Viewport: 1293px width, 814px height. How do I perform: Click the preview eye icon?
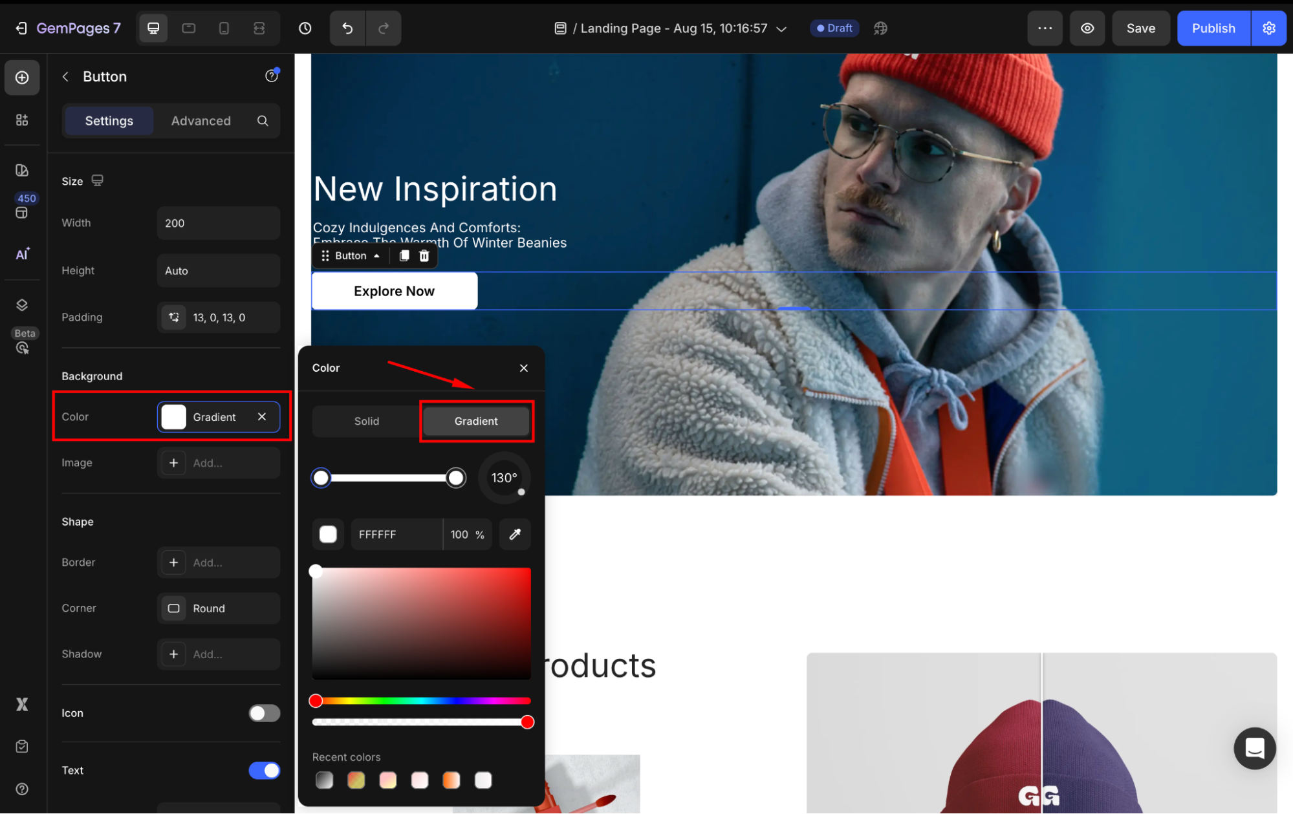1087,28
